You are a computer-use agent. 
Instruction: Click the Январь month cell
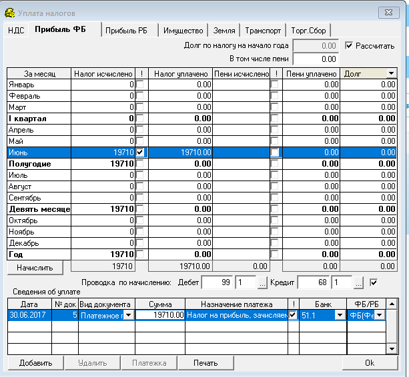[39, 85]
